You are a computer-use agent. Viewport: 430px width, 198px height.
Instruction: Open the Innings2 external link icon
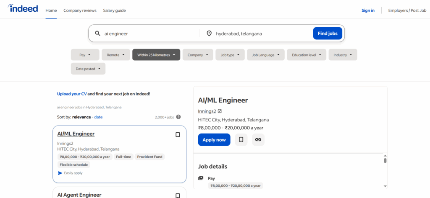point(220,111)
